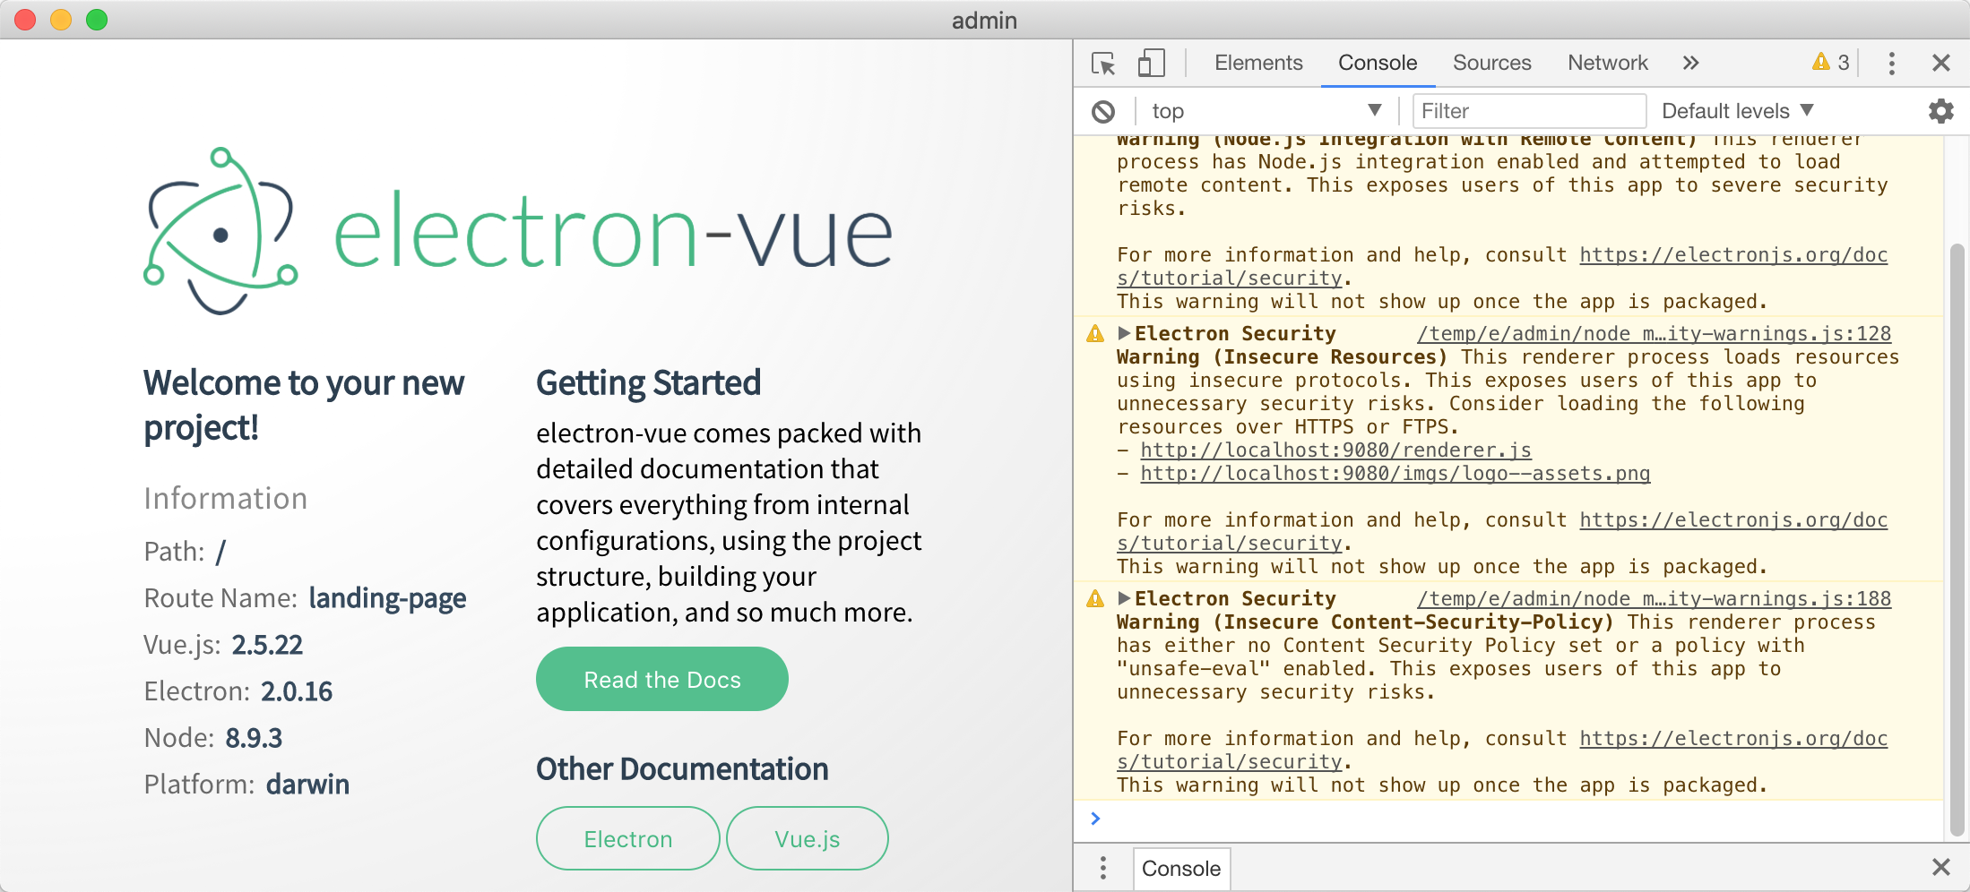The image size is (1970, 892).
Task: Click the Read the Docs button
Action: [x=661, y=680]
